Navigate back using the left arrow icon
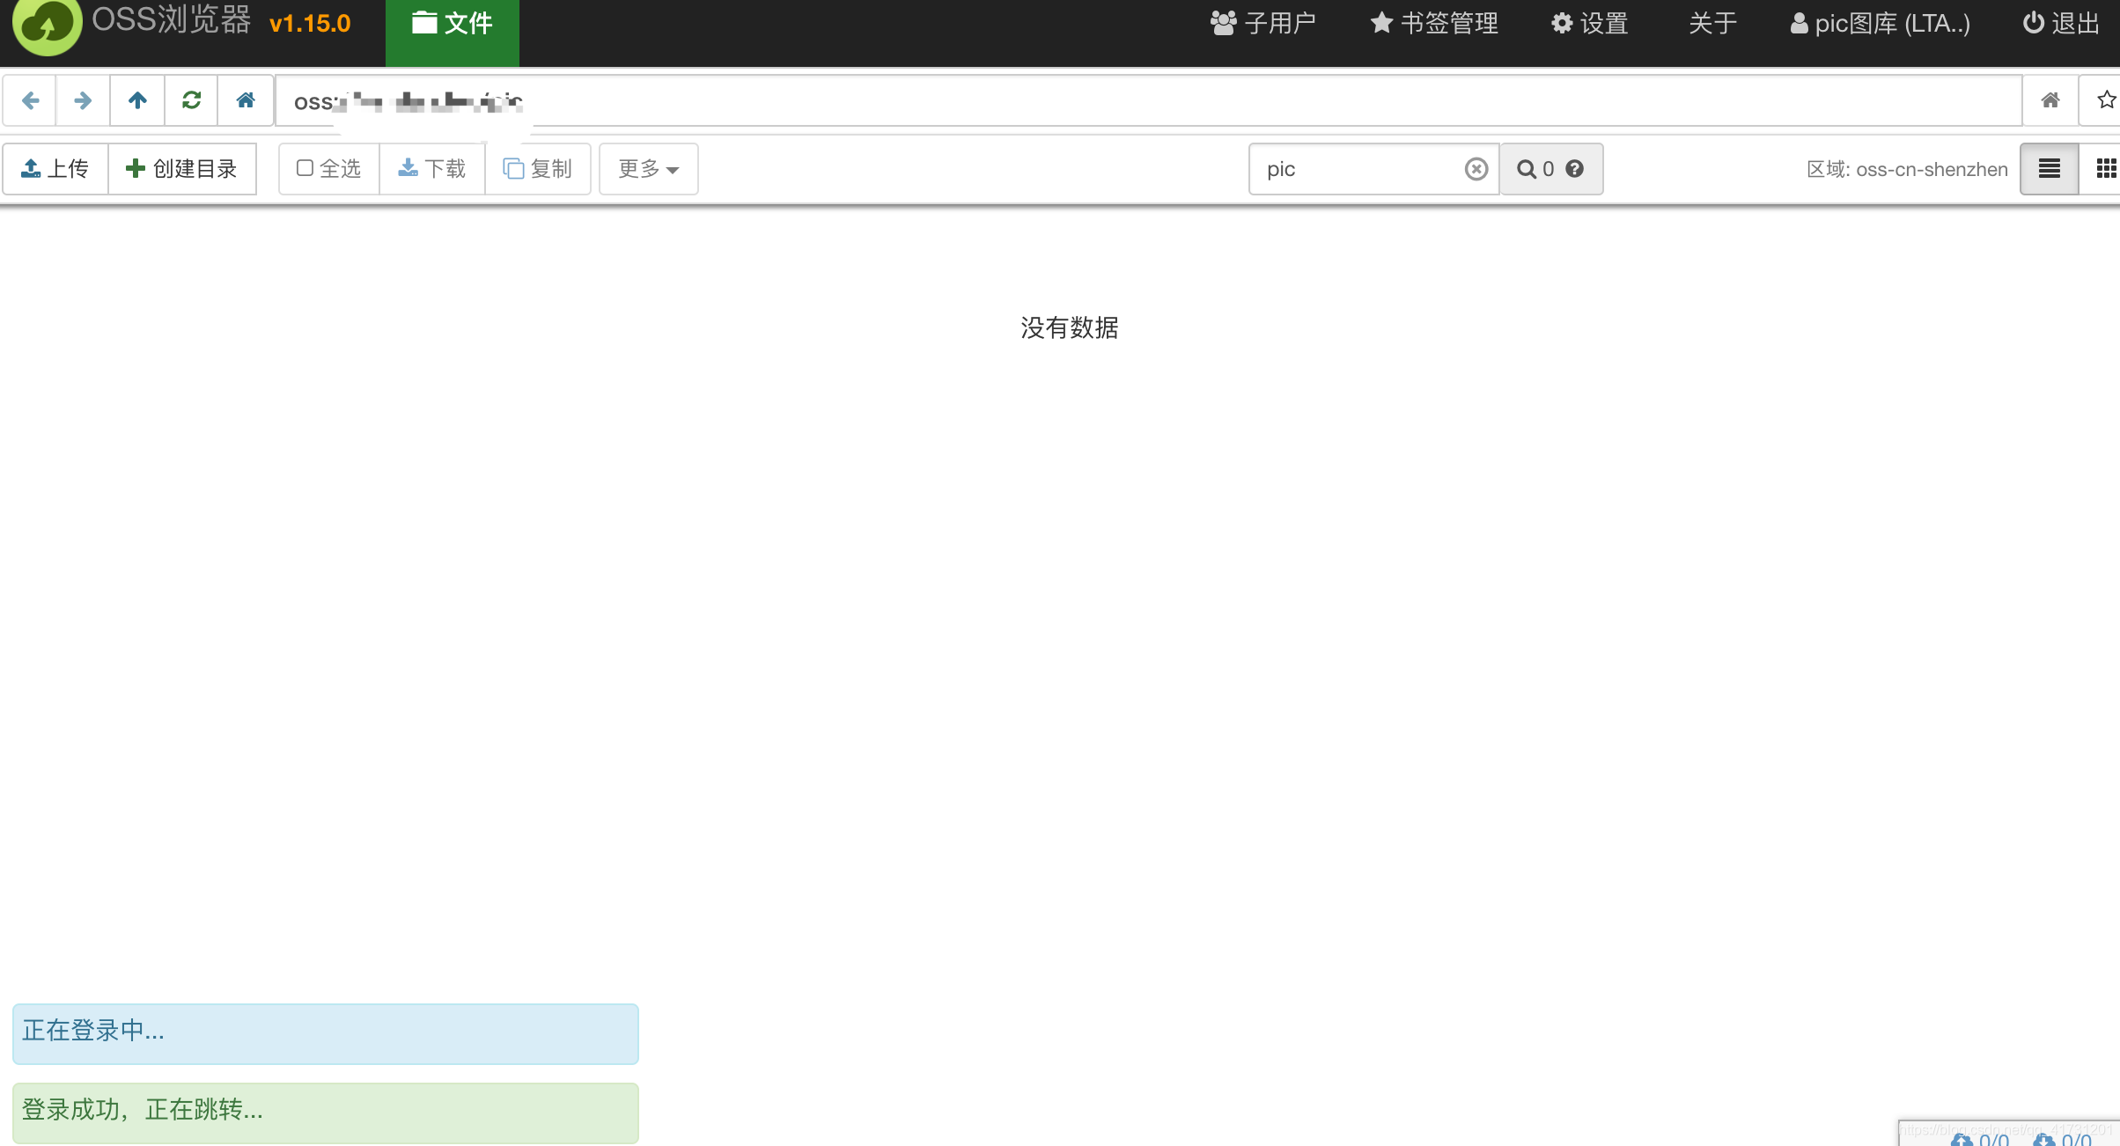The height and width of the screenshot is (1146, 2120). pyautogui.click(x=30, y=99)
